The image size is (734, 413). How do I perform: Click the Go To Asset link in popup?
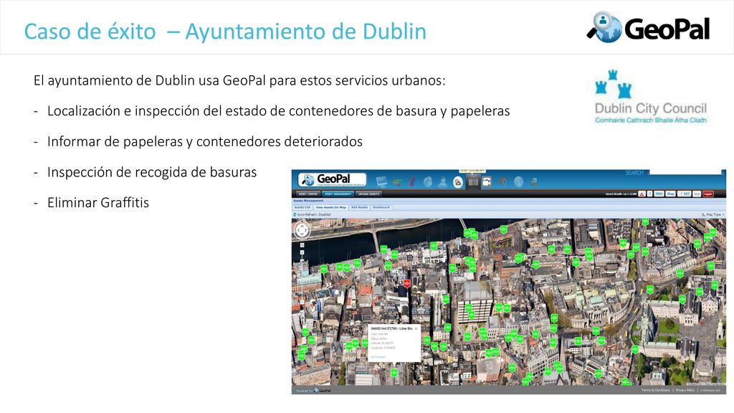click(378, 357)
